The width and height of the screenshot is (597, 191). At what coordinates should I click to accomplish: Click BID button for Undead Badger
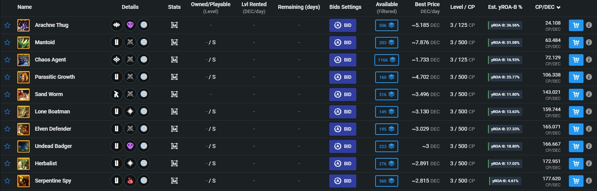click(343, 146)
